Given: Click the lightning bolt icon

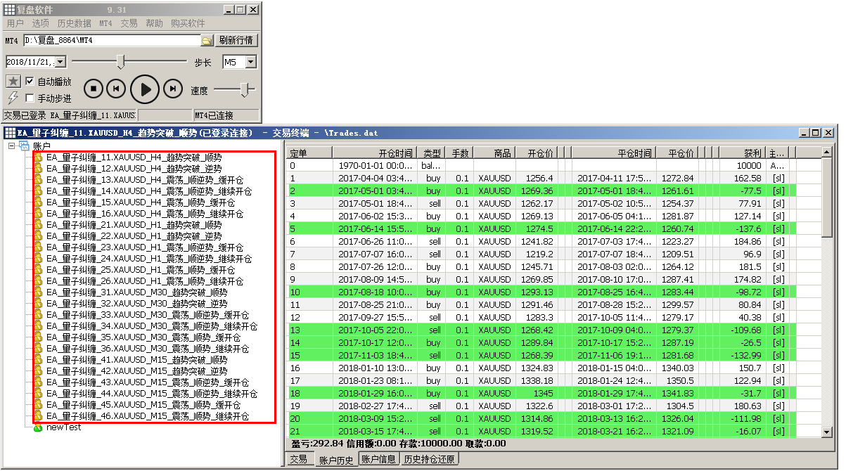Looking at the screenshot, I should pyautogui.click(x=13, y=98).
